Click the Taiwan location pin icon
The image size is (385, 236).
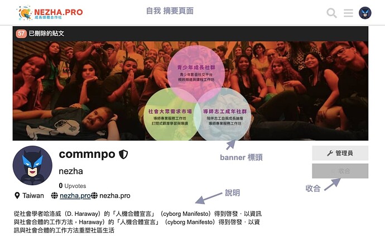tap(17, 196)
